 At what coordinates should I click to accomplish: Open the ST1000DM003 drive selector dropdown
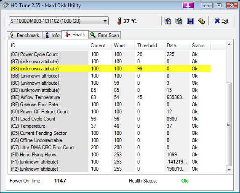click(x=59, y=21)
